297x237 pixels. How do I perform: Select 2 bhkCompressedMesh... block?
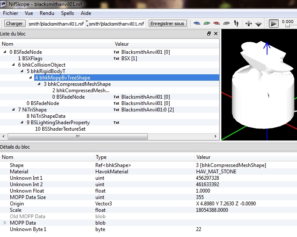click(x=81, y=91)
